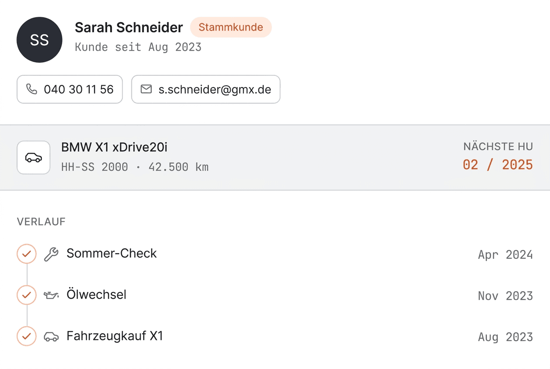Click the oil can icon for Ölwechsel
The image size is (550, 369).
(51, 295)
